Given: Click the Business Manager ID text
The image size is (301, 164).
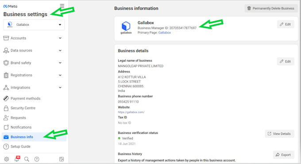Looking at the screenshot, I should (167, 28).
